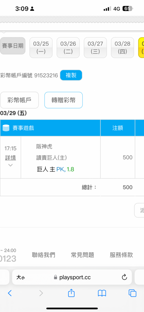Show Safari tabs overview icon

click(x=132, y=293)
